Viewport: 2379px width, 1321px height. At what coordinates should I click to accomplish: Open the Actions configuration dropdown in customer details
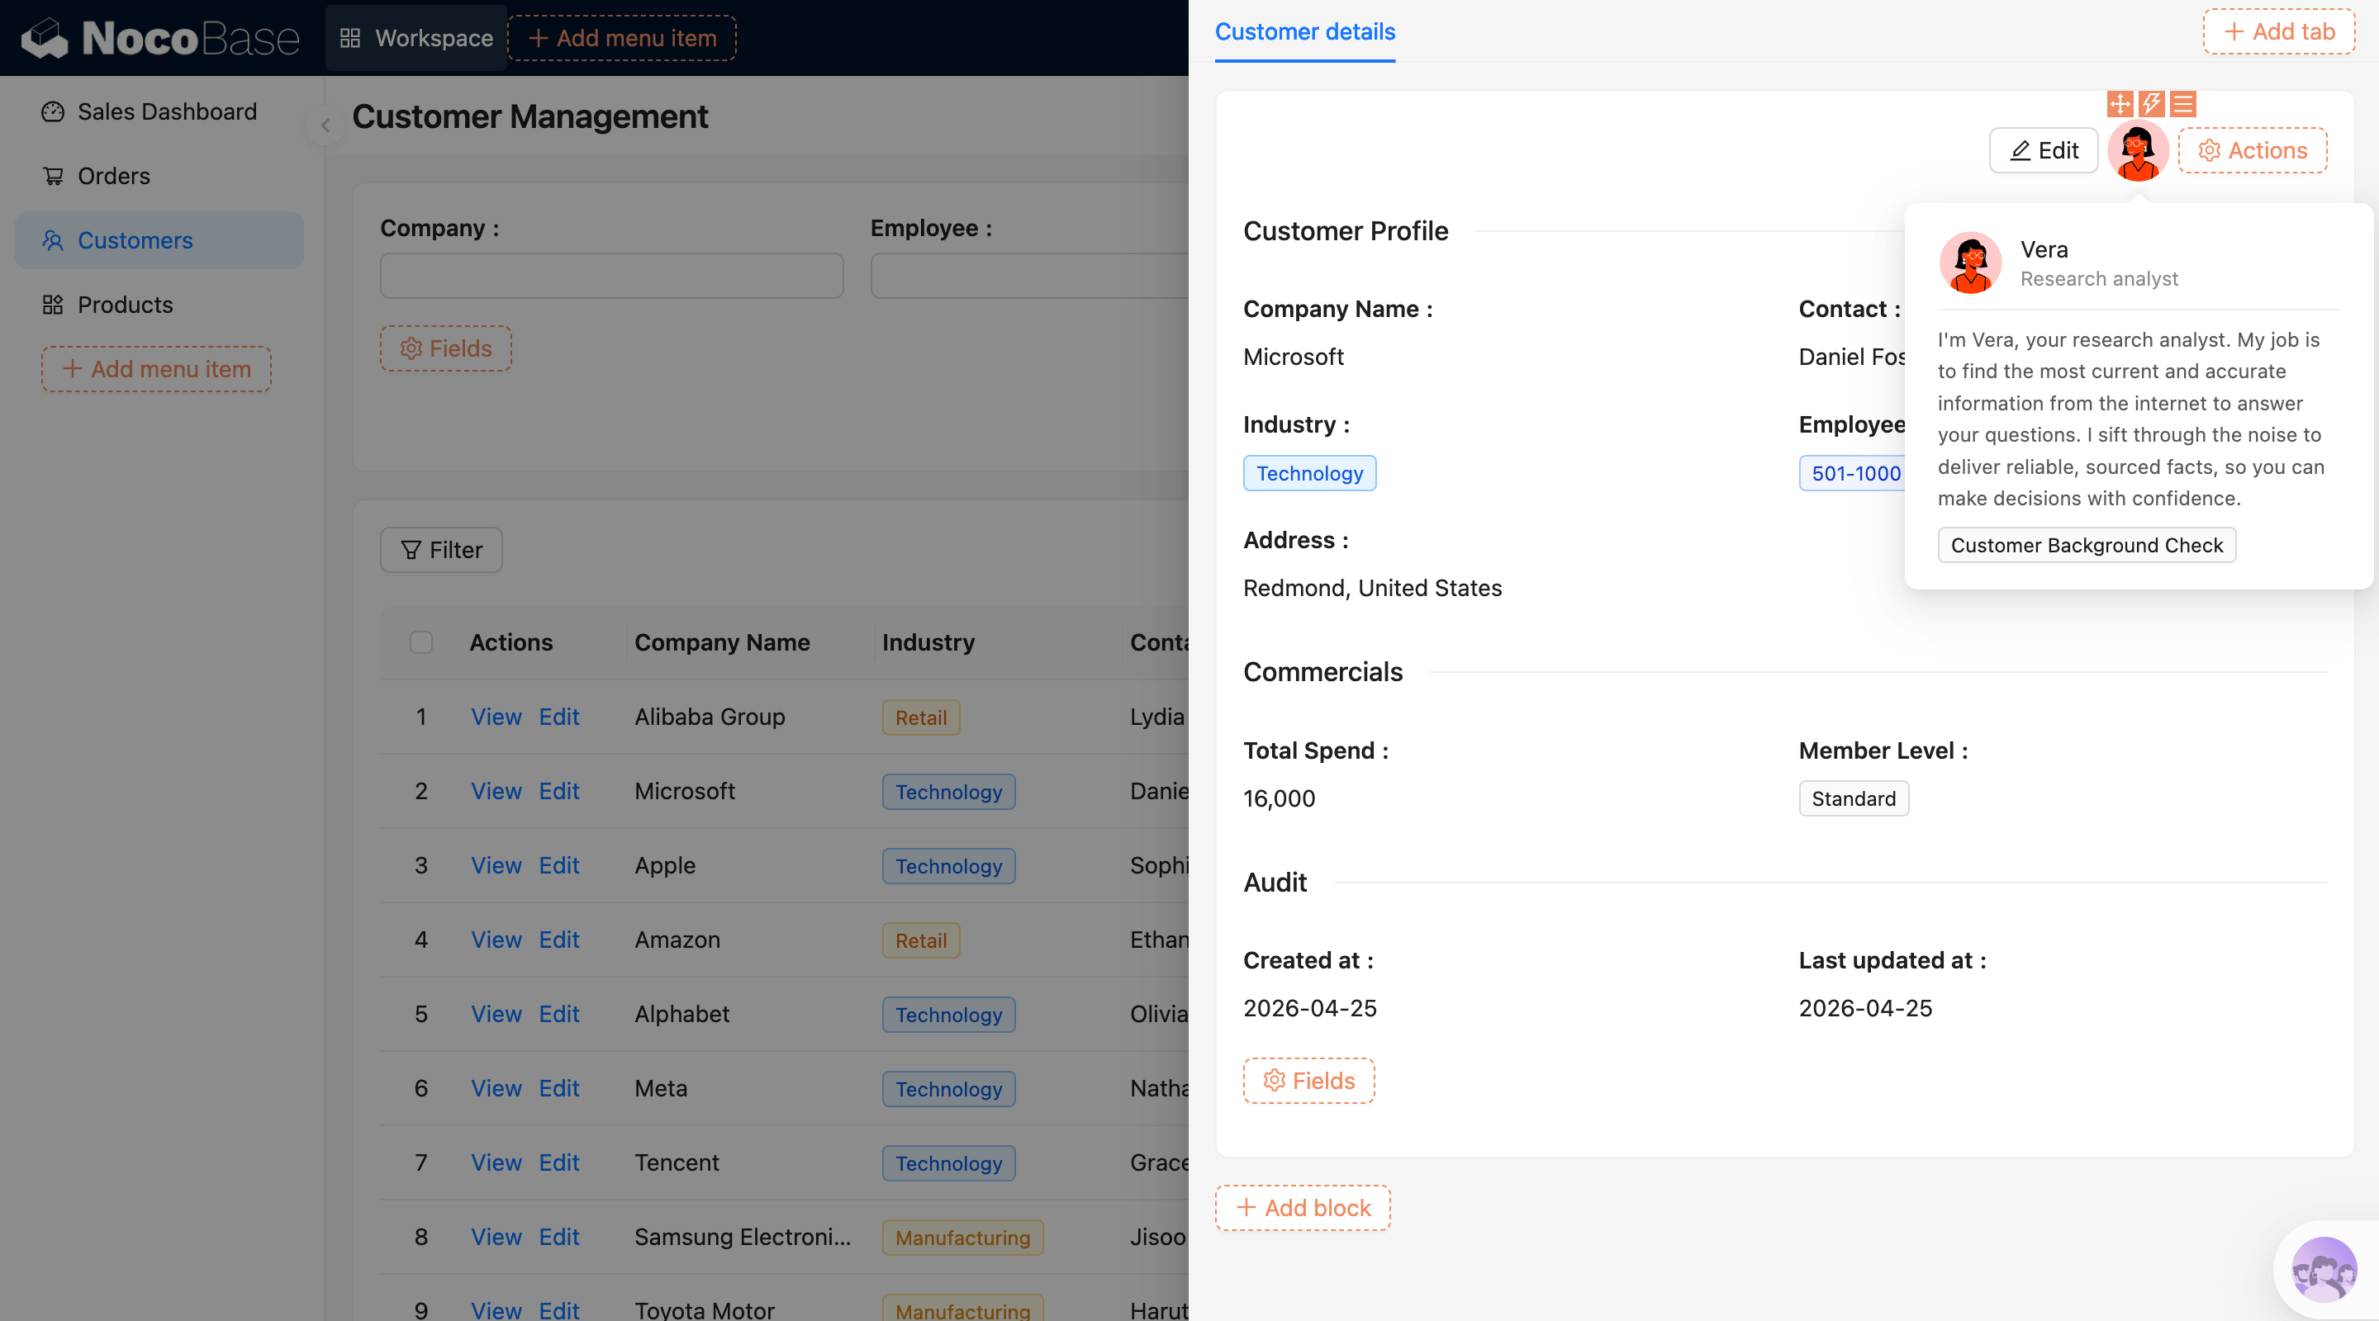click(x=2253, y=150)
